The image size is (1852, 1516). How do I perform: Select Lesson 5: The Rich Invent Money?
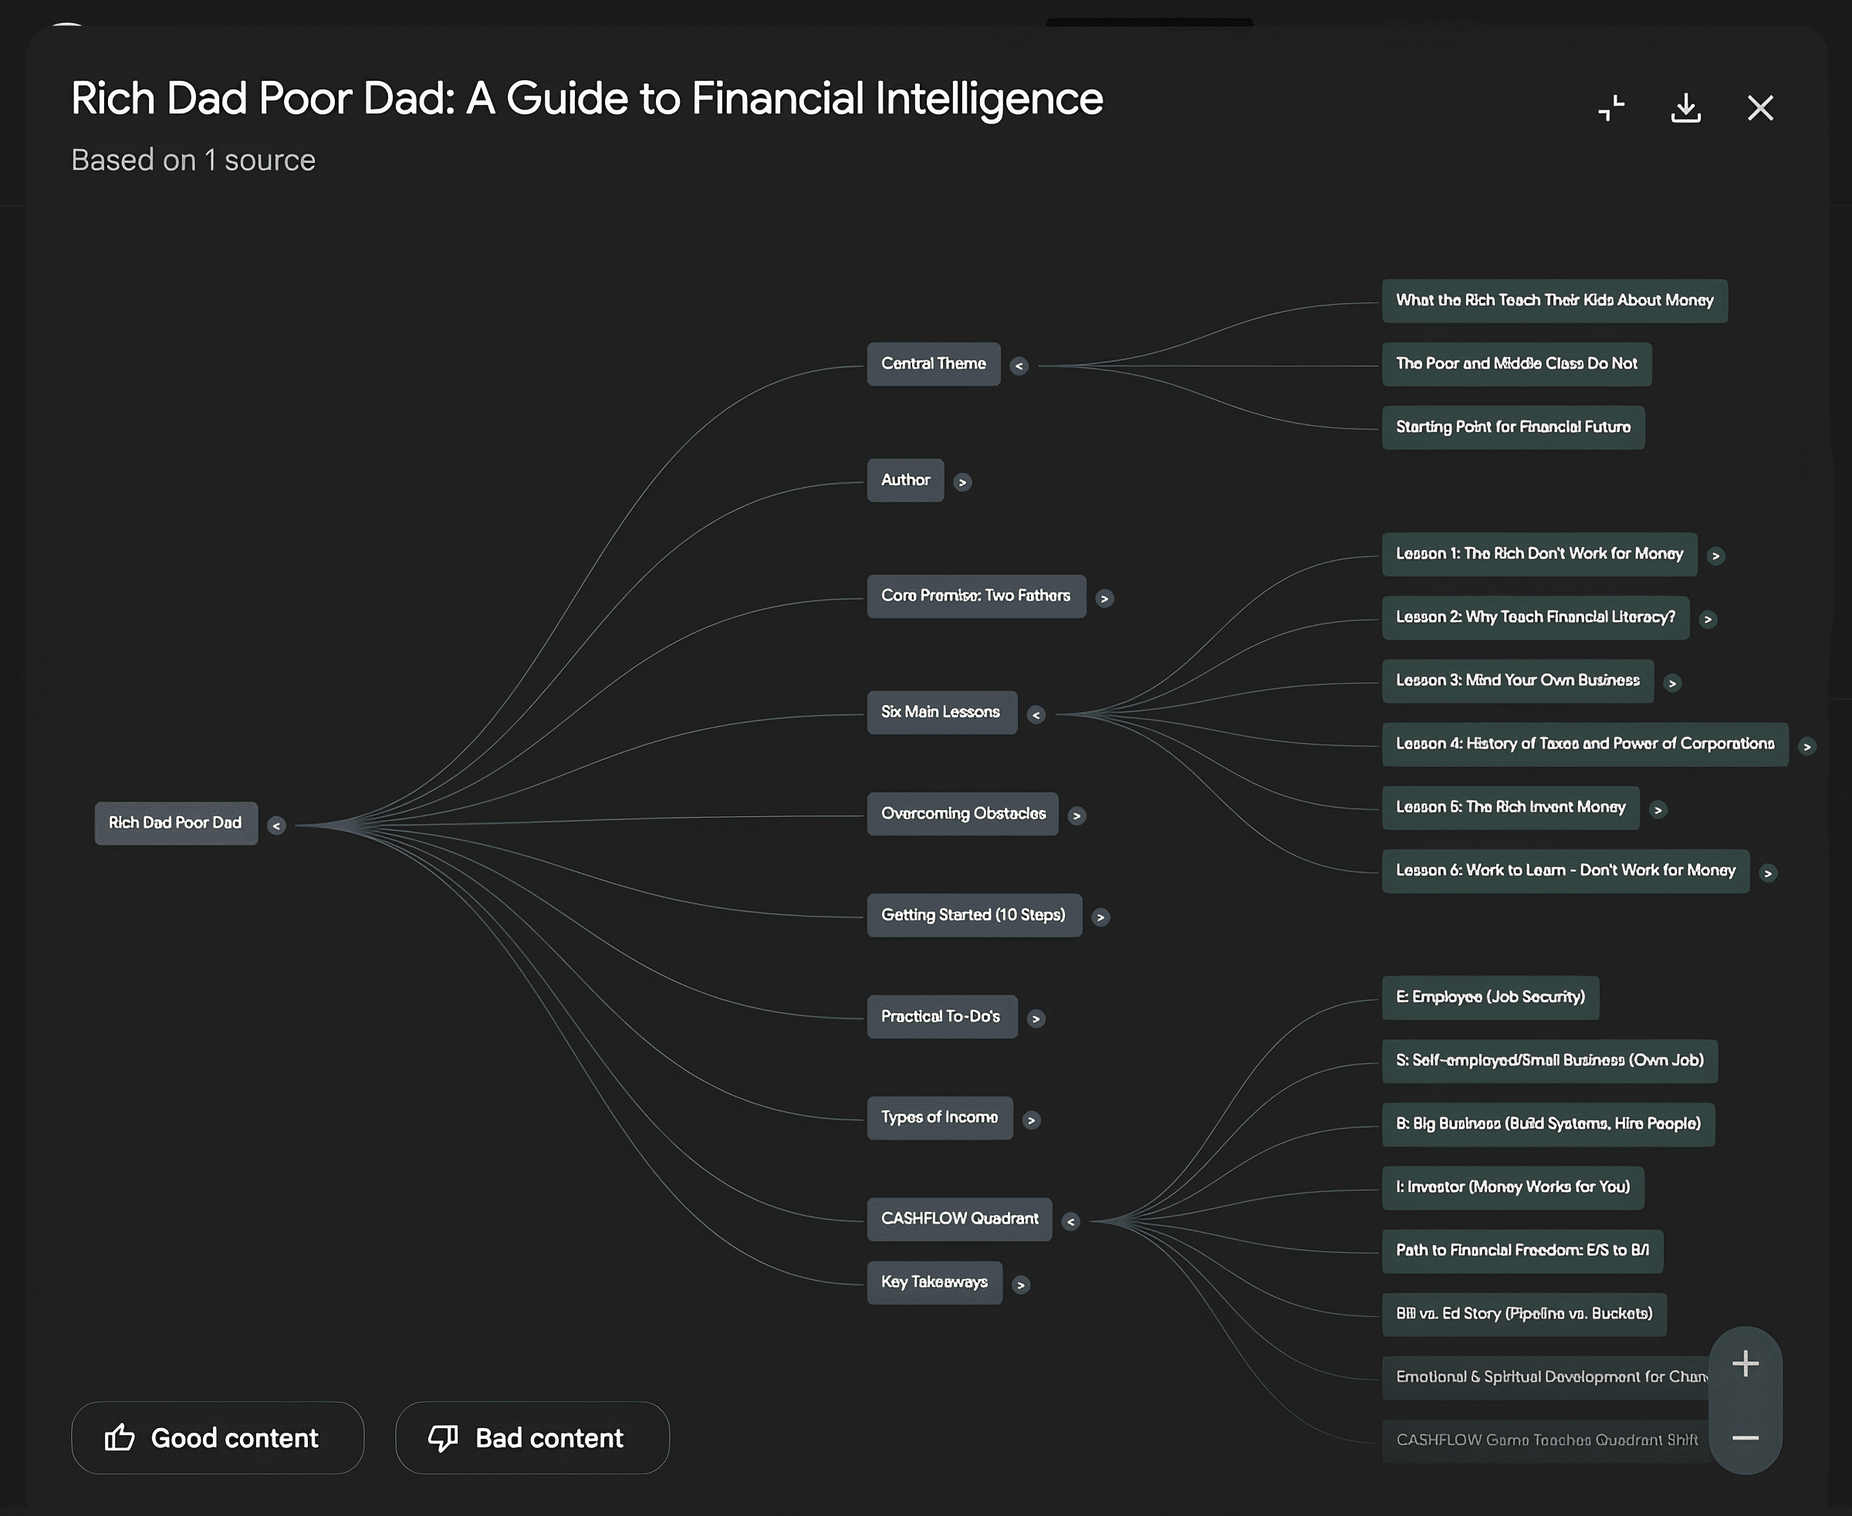click(1510, 807)
